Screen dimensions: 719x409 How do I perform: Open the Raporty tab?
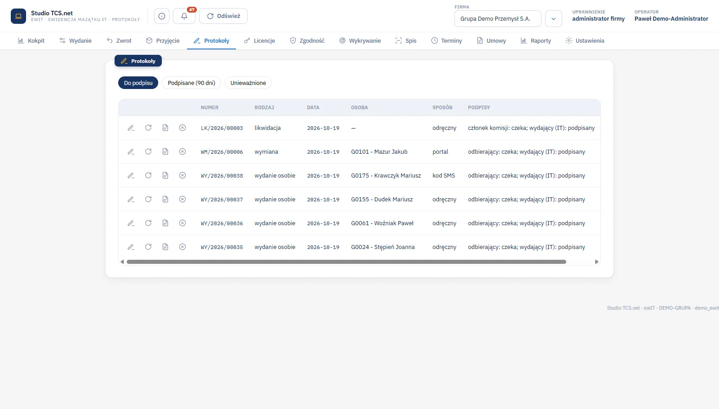point(536,40)
